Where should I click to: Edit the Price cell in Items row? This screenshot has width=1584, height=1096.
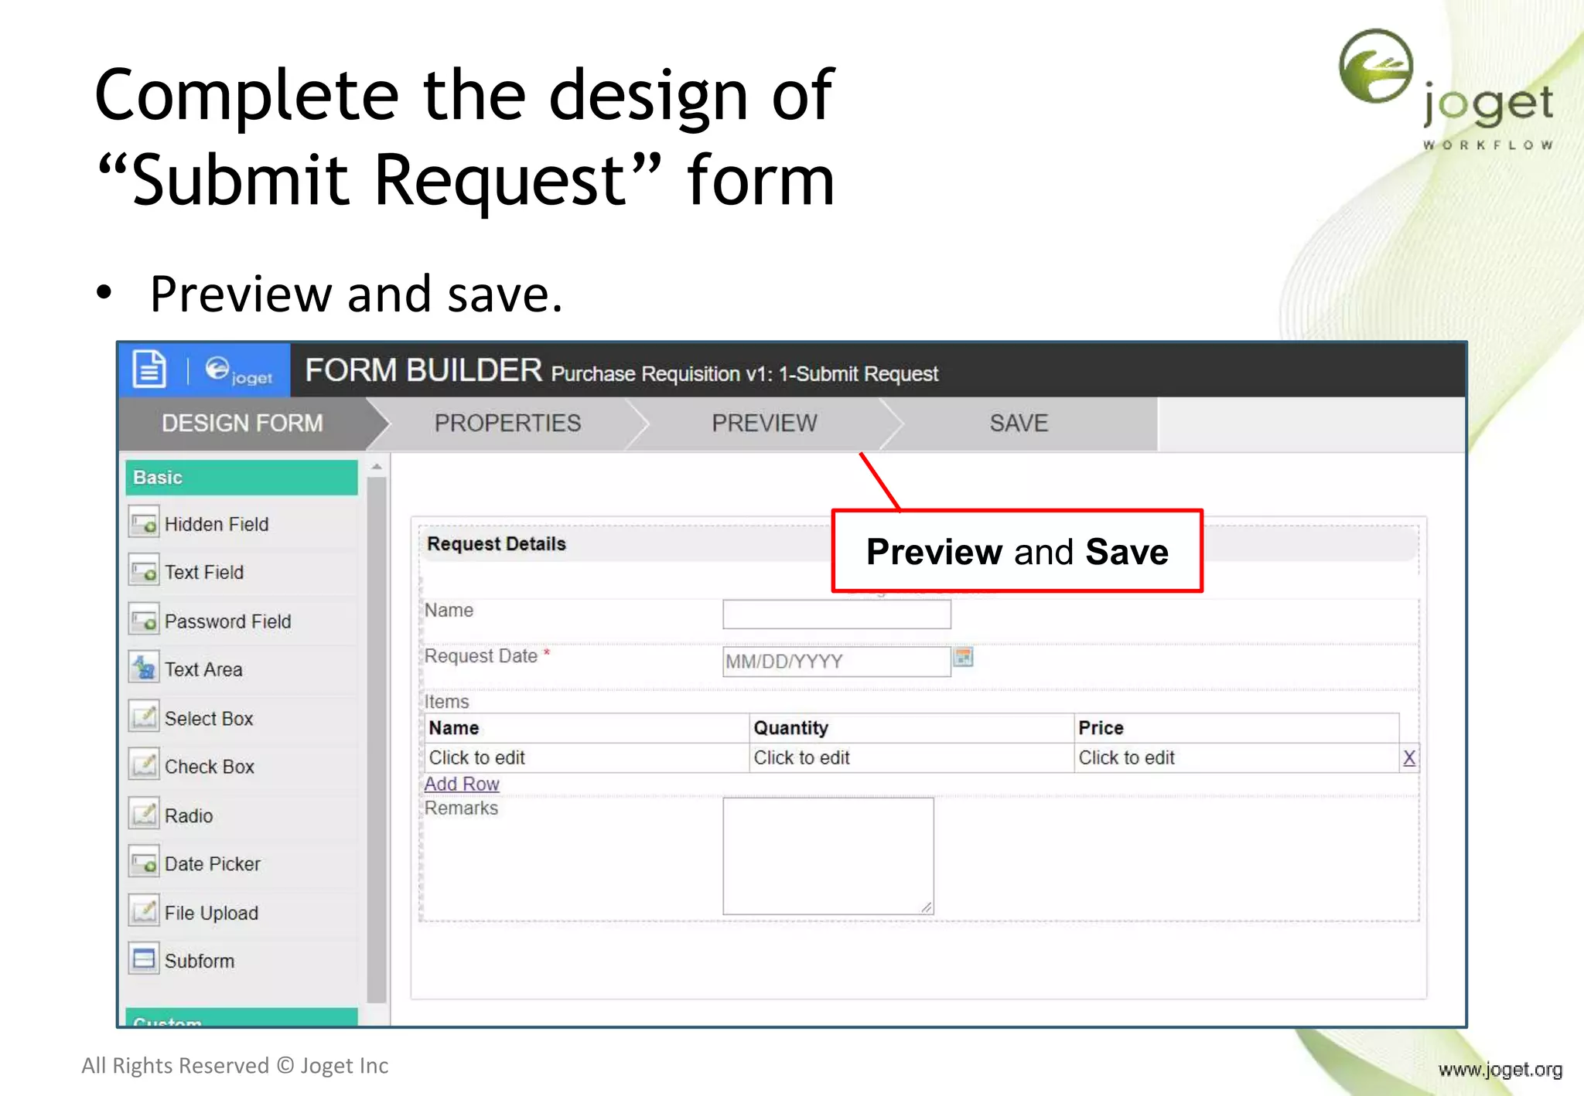click(x=1237, y=758)
